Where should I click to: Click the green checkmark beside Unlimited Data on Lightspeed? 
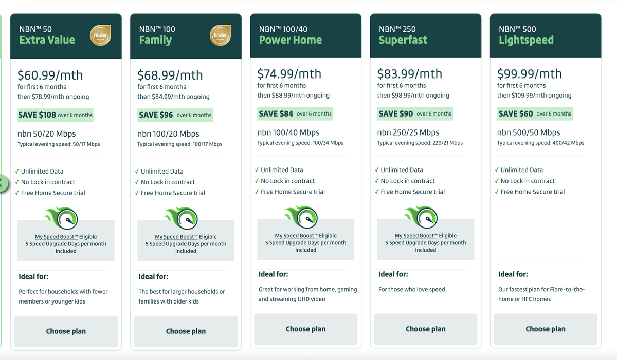point(497,170)
